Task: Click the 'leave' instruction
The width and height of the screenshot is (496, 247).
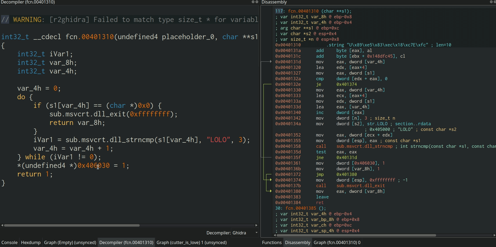Action: click(322, 197)
